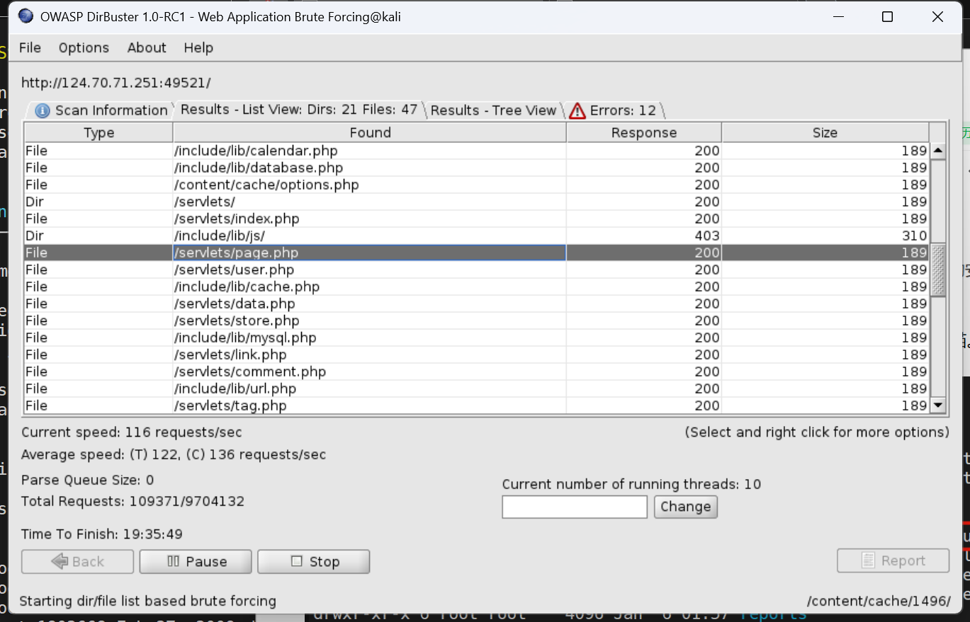
Task: Click the Pause button
Action: [196, 561]
